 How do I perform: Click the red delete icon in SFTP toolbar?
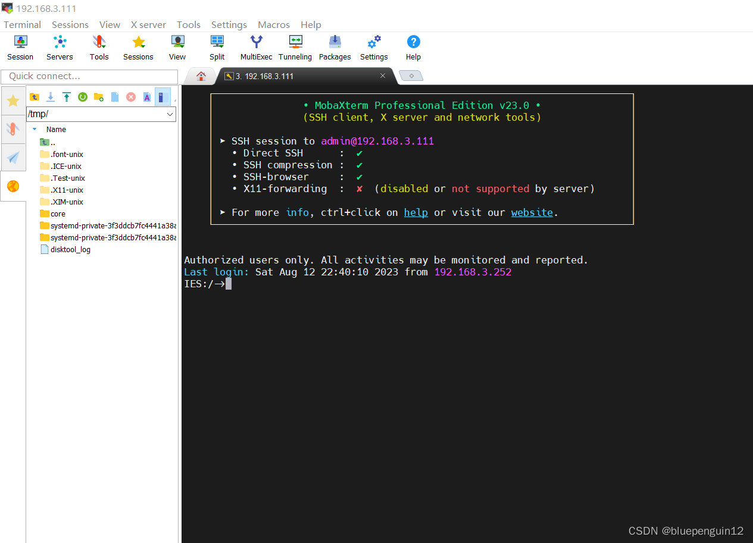(x=131, y=97)
